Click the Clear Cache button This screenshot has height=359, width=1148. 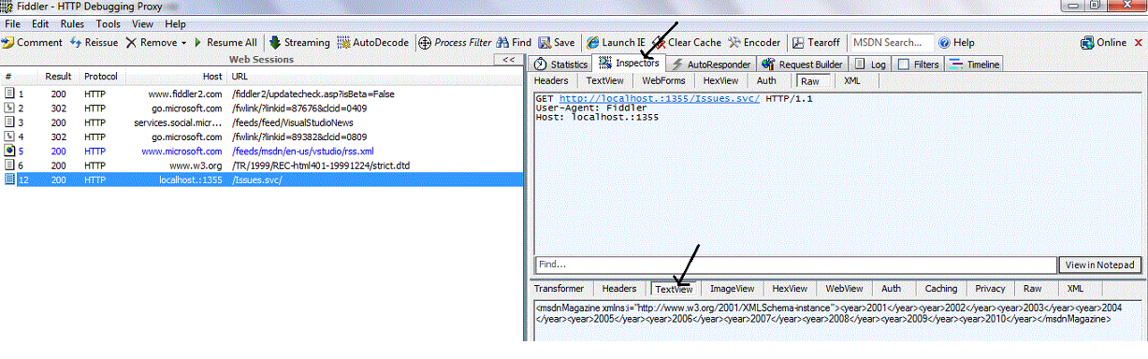point(688,43)
